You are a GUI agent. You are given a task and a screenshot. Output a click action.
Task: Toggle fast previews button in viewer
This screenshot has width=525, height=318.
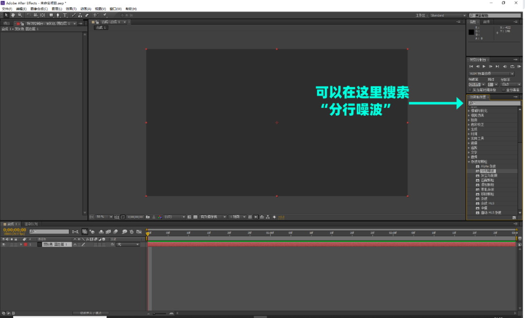tap(256, 217)
